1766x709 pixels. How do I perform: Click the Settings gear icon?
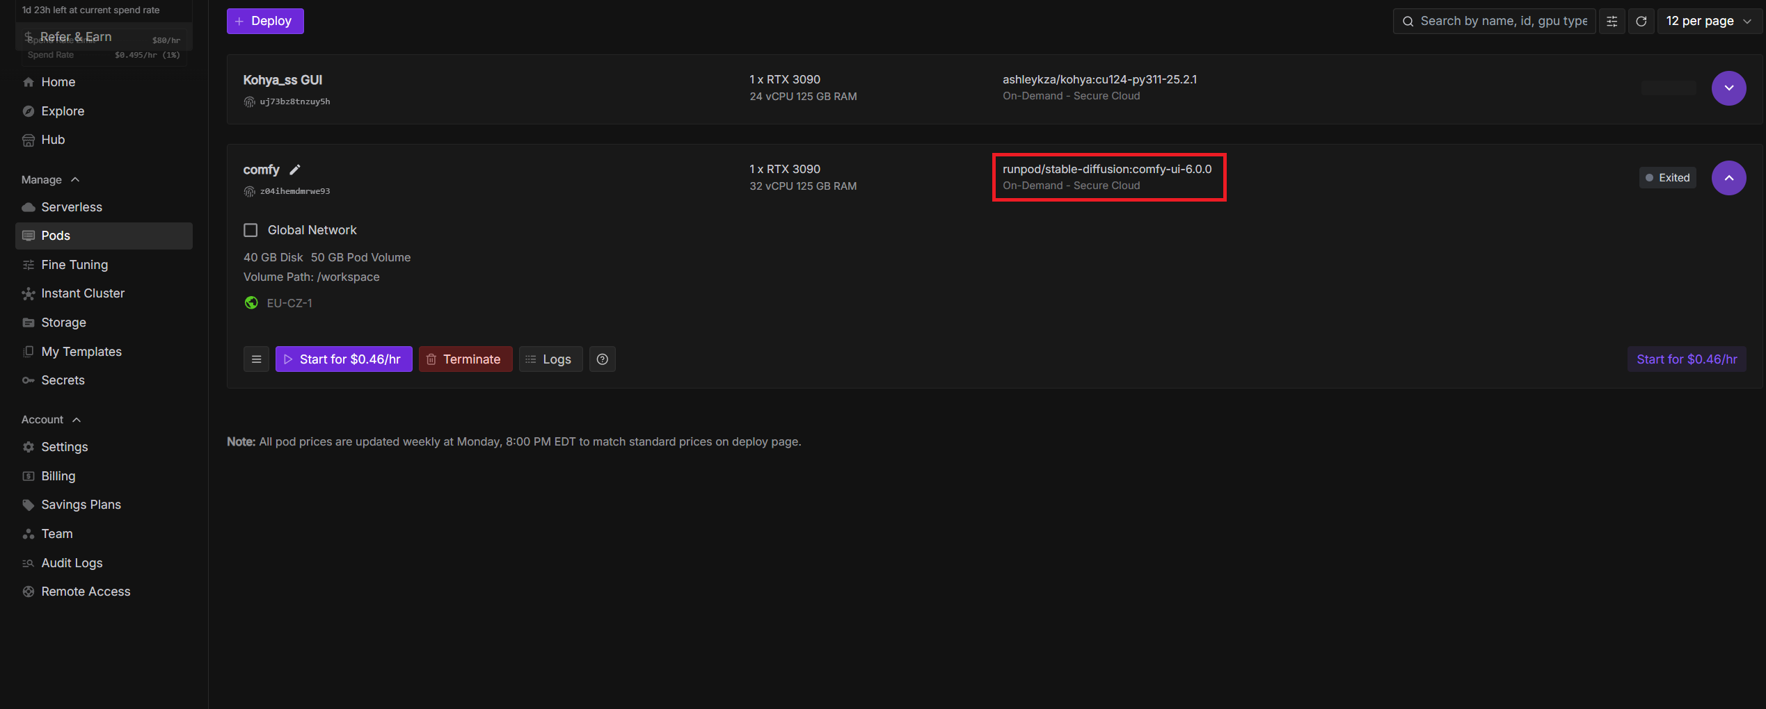pyautogui.click(x=29, y=447)
